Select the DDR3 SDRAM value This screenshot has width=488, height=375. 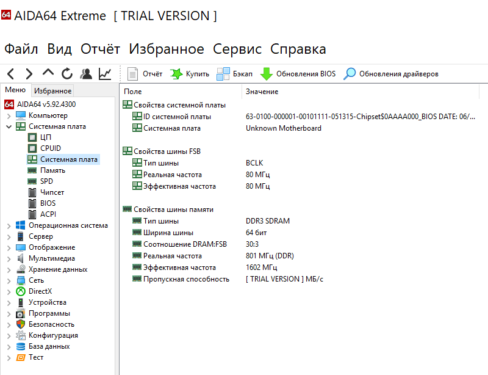tap(268, 220)
